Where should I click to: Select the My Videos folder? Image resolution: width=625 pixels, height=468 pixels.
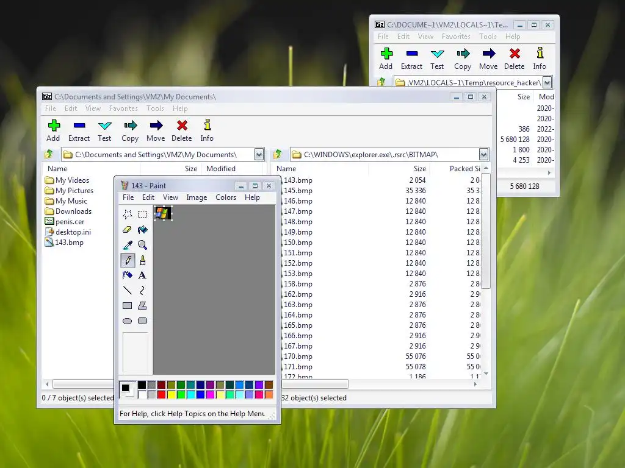[x=67, y=180]
